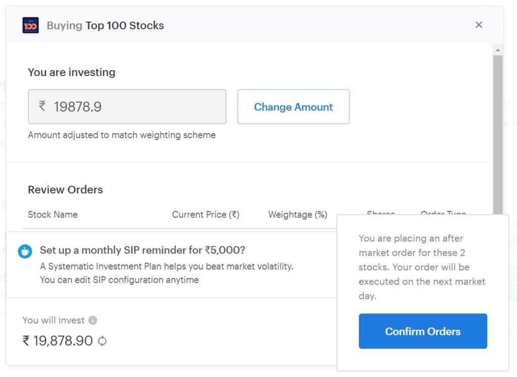The width and height of the screenshot is (517, 377).
Task: Click the coffee cup SIP reminder icon
Action: (25, 251)
